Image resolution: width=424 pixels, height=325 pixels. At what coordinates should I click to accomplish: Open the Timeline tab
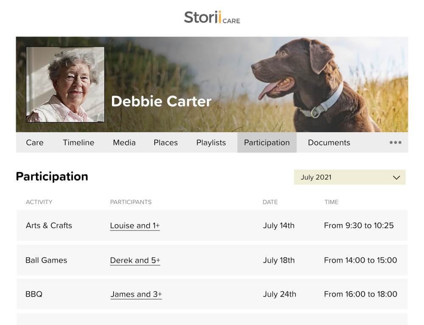(78, 142)
